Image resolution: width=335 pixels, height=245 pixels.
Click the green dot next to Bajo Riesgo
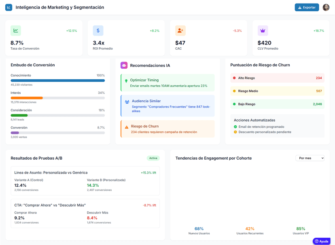click(x=234, y=104)
